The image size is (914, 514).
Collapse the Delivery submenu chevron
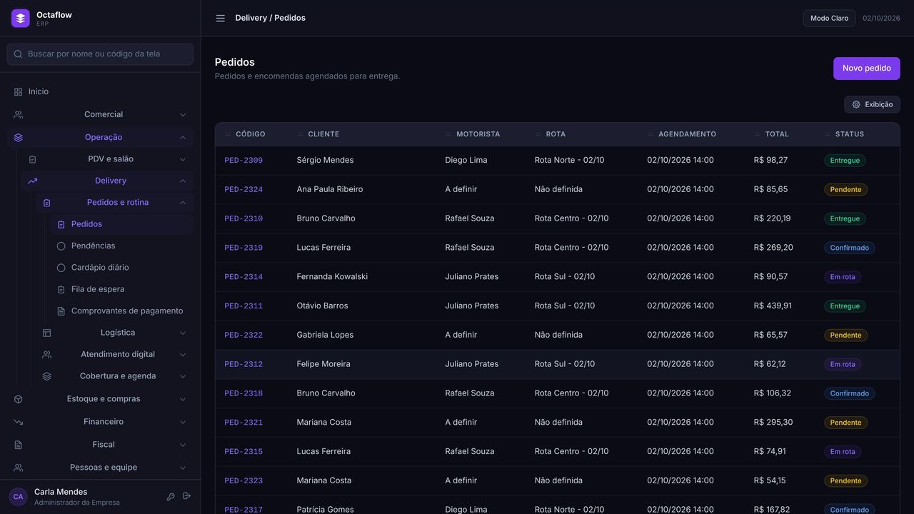183,181
